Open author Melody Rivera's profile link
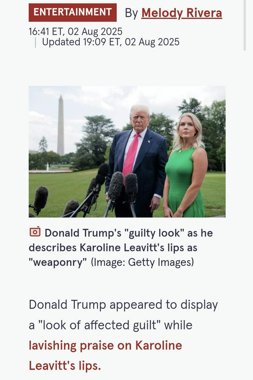Viewport: 253px width, 380px height. pos(182,13)
